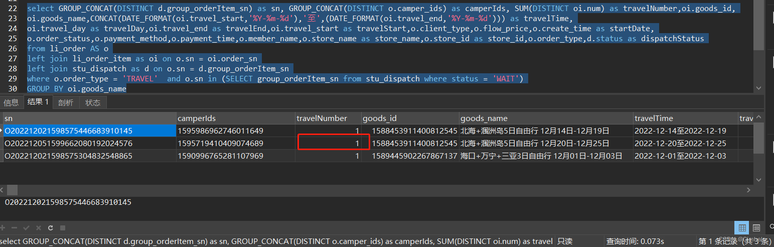The image size is (774, 247).
Task: Click line 25 'from li_order AS o'
Action: 68,49
